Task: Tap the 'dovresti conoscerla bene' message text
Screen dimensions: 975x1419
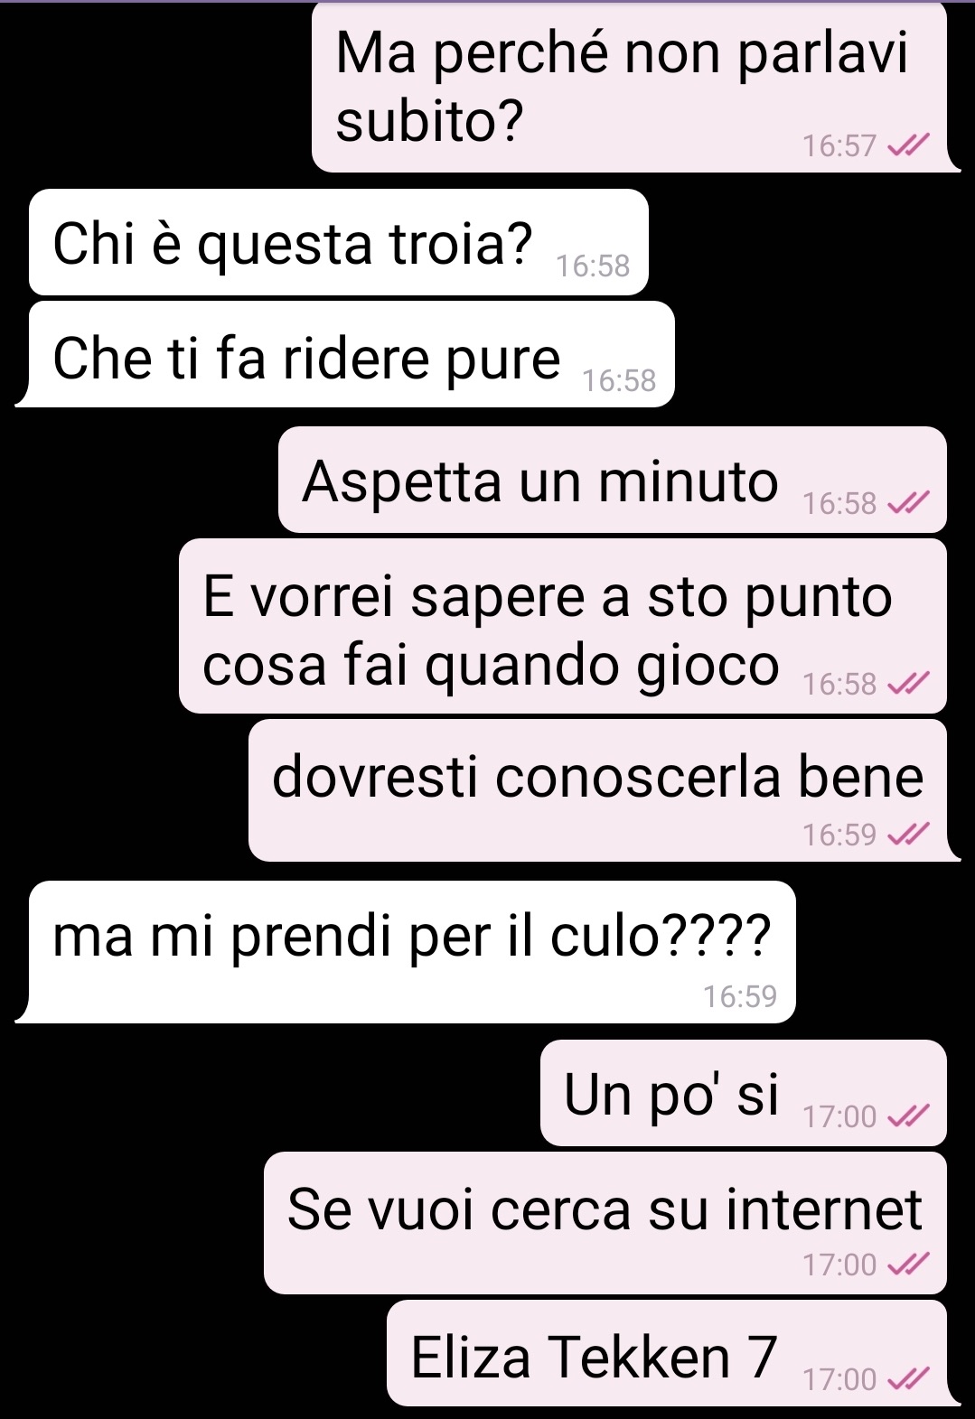Action: [598, 777]
